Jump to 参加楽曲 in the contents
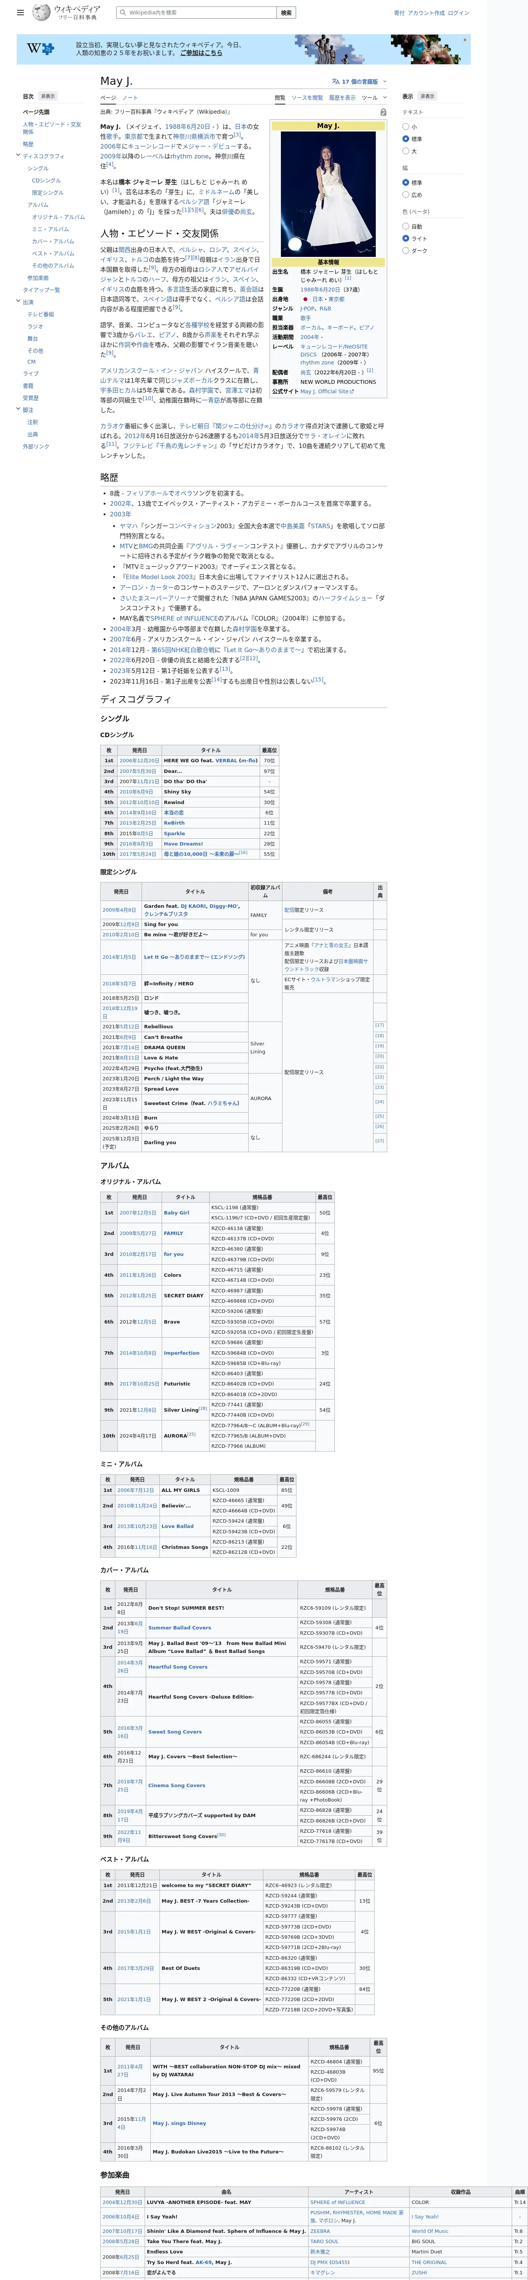 coord(38,278)
